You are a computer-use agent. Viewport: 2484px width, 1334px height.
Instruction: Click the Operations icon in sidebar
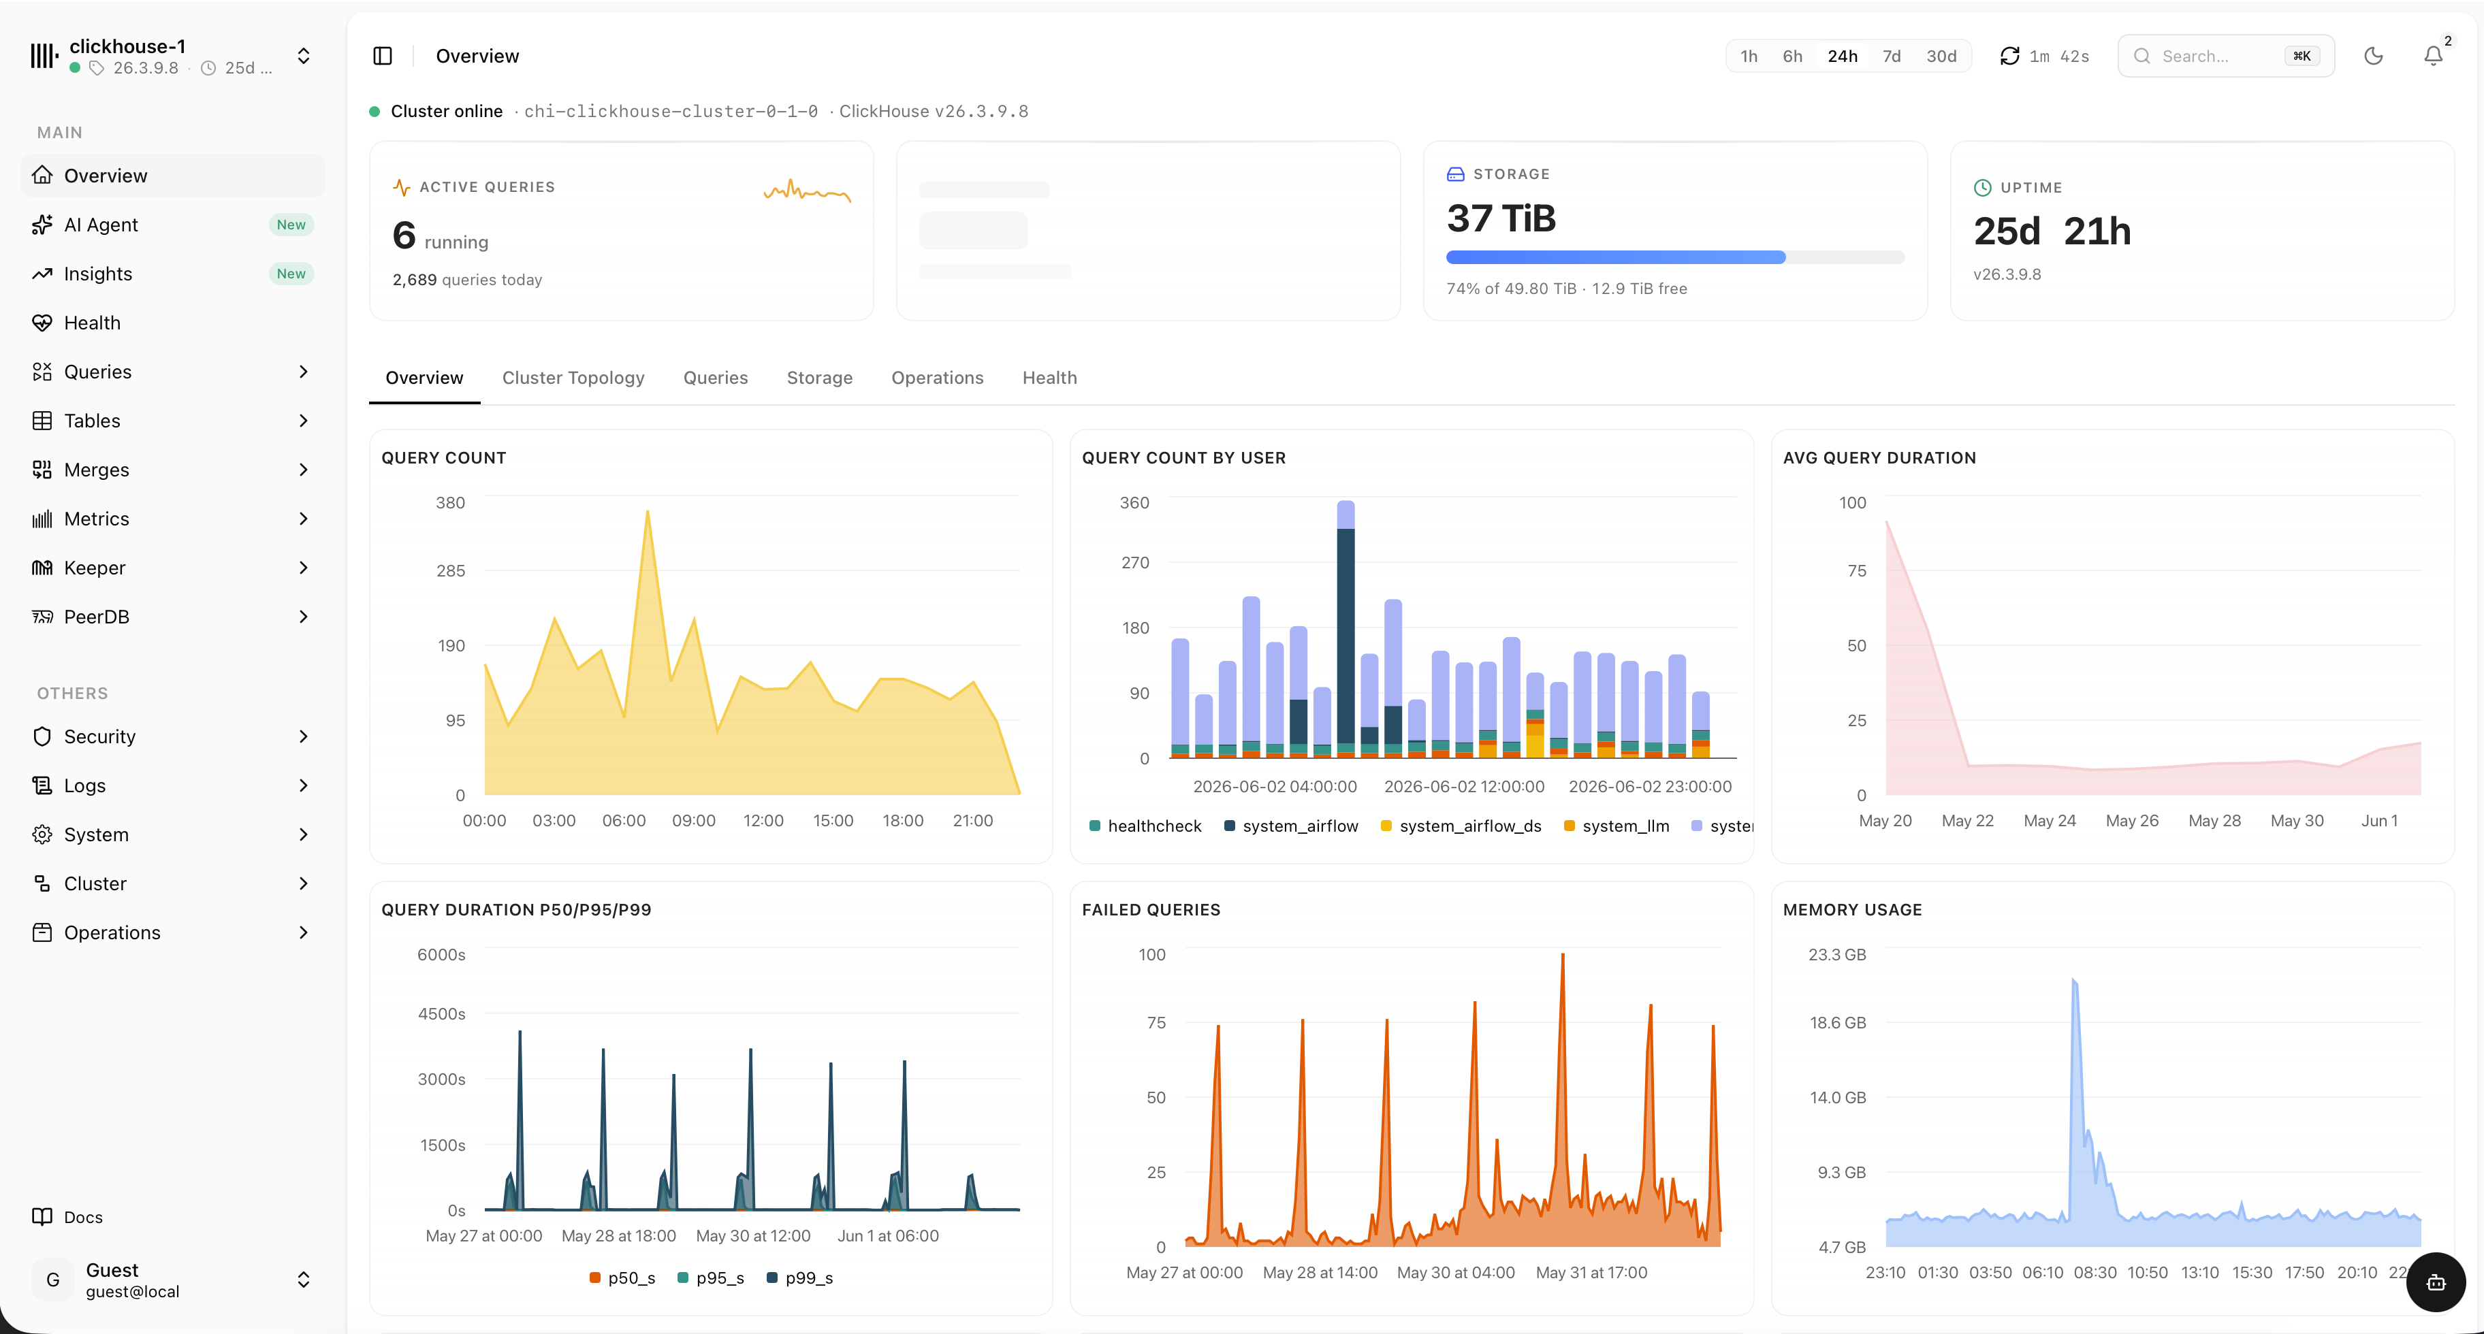click(x=42, y=933)
